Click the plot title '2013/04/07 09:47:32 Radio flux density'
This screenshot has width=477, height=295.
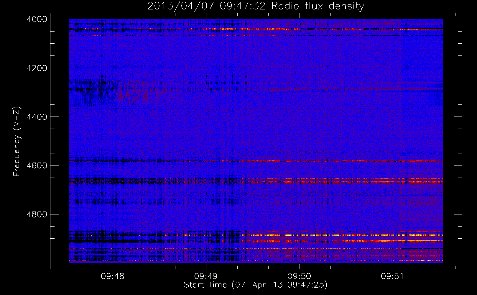pyautogui.click(x=256, y=6)
